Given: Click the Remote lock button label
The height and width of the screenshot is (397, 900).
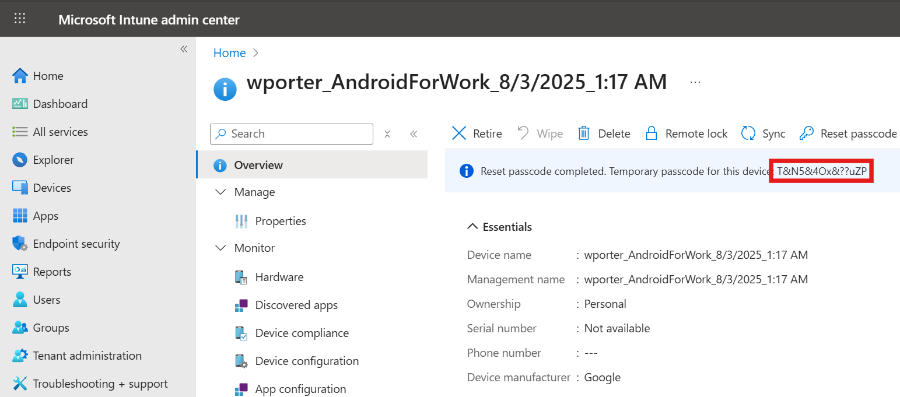Looking at the screenshot, I should pyautogui.click(x=696, y=133).
